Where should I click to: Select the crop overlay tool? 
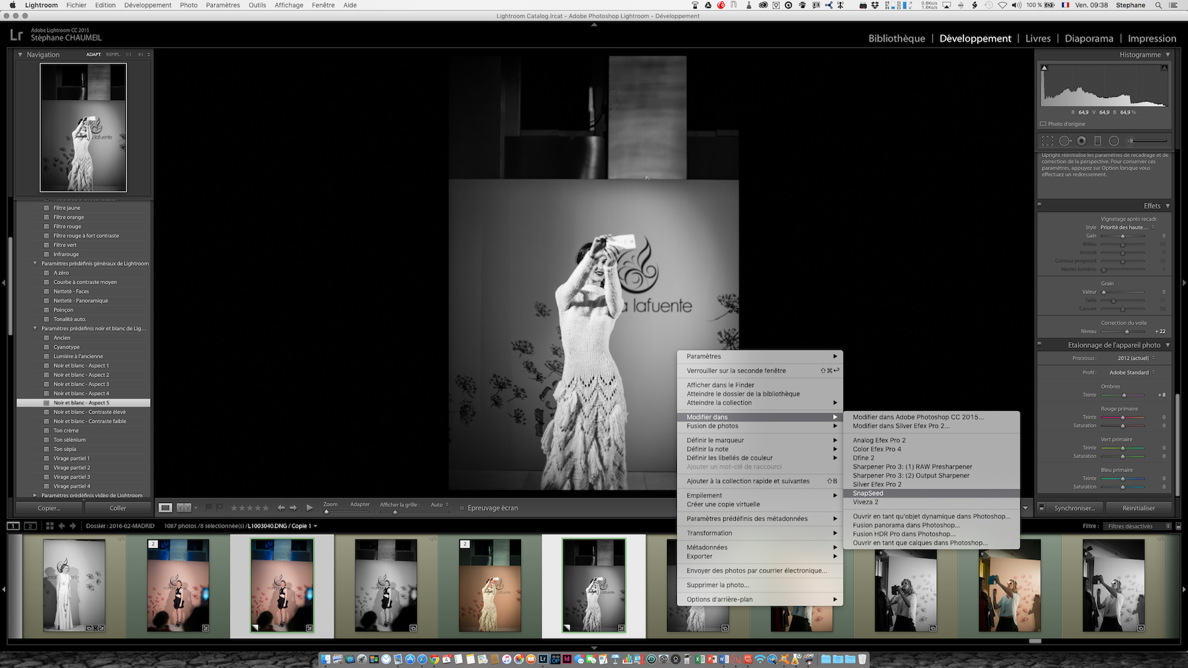coord(1047,140)
